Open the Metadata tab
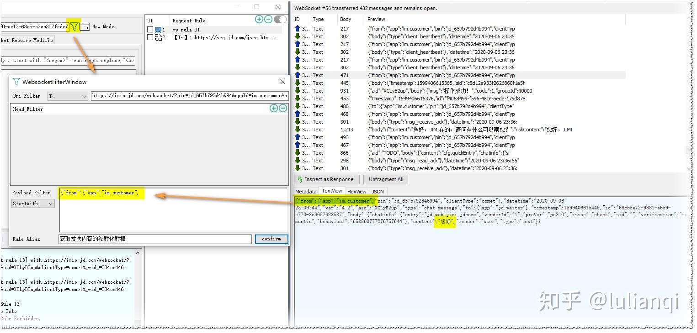This screenshot has height=333, width=697. (x=306, y=192)
